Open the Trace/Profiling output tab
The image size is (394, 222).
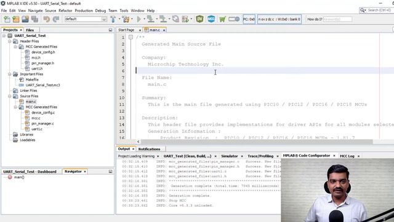pyautogui.click(x=260, y=156)
